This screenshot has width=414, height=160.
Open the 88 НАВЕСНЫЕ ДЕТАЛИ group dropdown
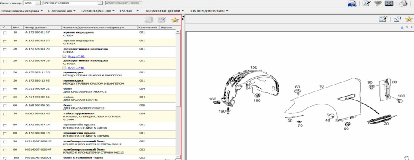click(165, 11)
